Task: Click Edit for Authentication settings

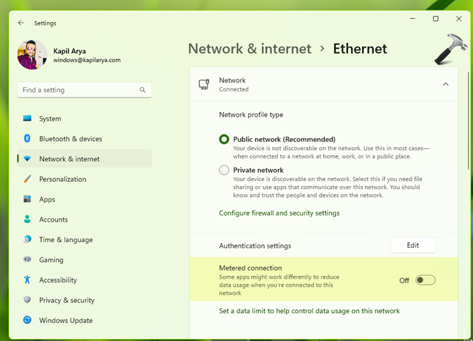Action: point(413,246)
